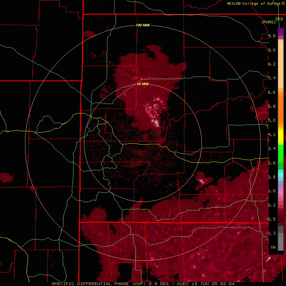Select the 5.0 scale label
This screenshot has height=286, width=286.
(x=272, y=120)
